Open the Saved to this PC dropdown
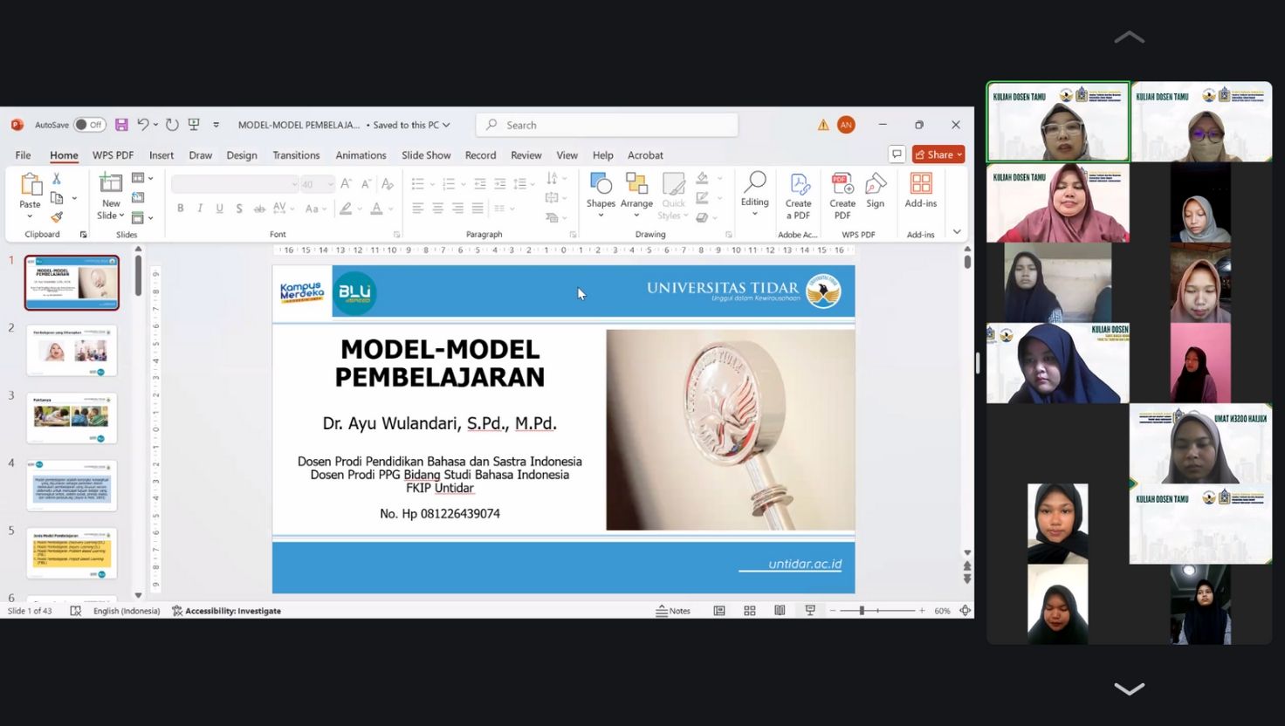Viewport: 1285px width, 726px height. tap(411, 125)
